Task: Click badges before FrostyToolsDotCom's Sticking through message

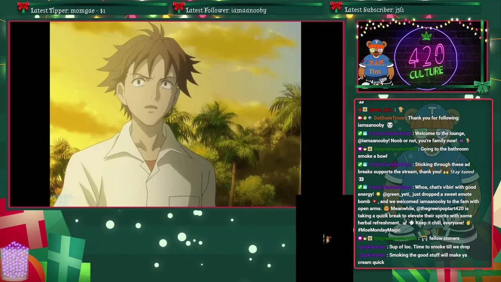Action: click(362, 165)
